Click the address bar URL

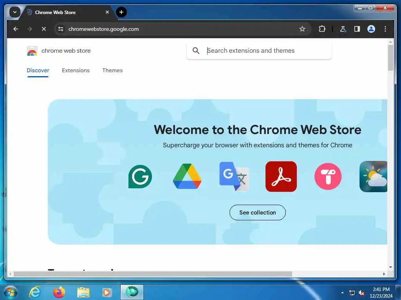(x=103, y=29)
